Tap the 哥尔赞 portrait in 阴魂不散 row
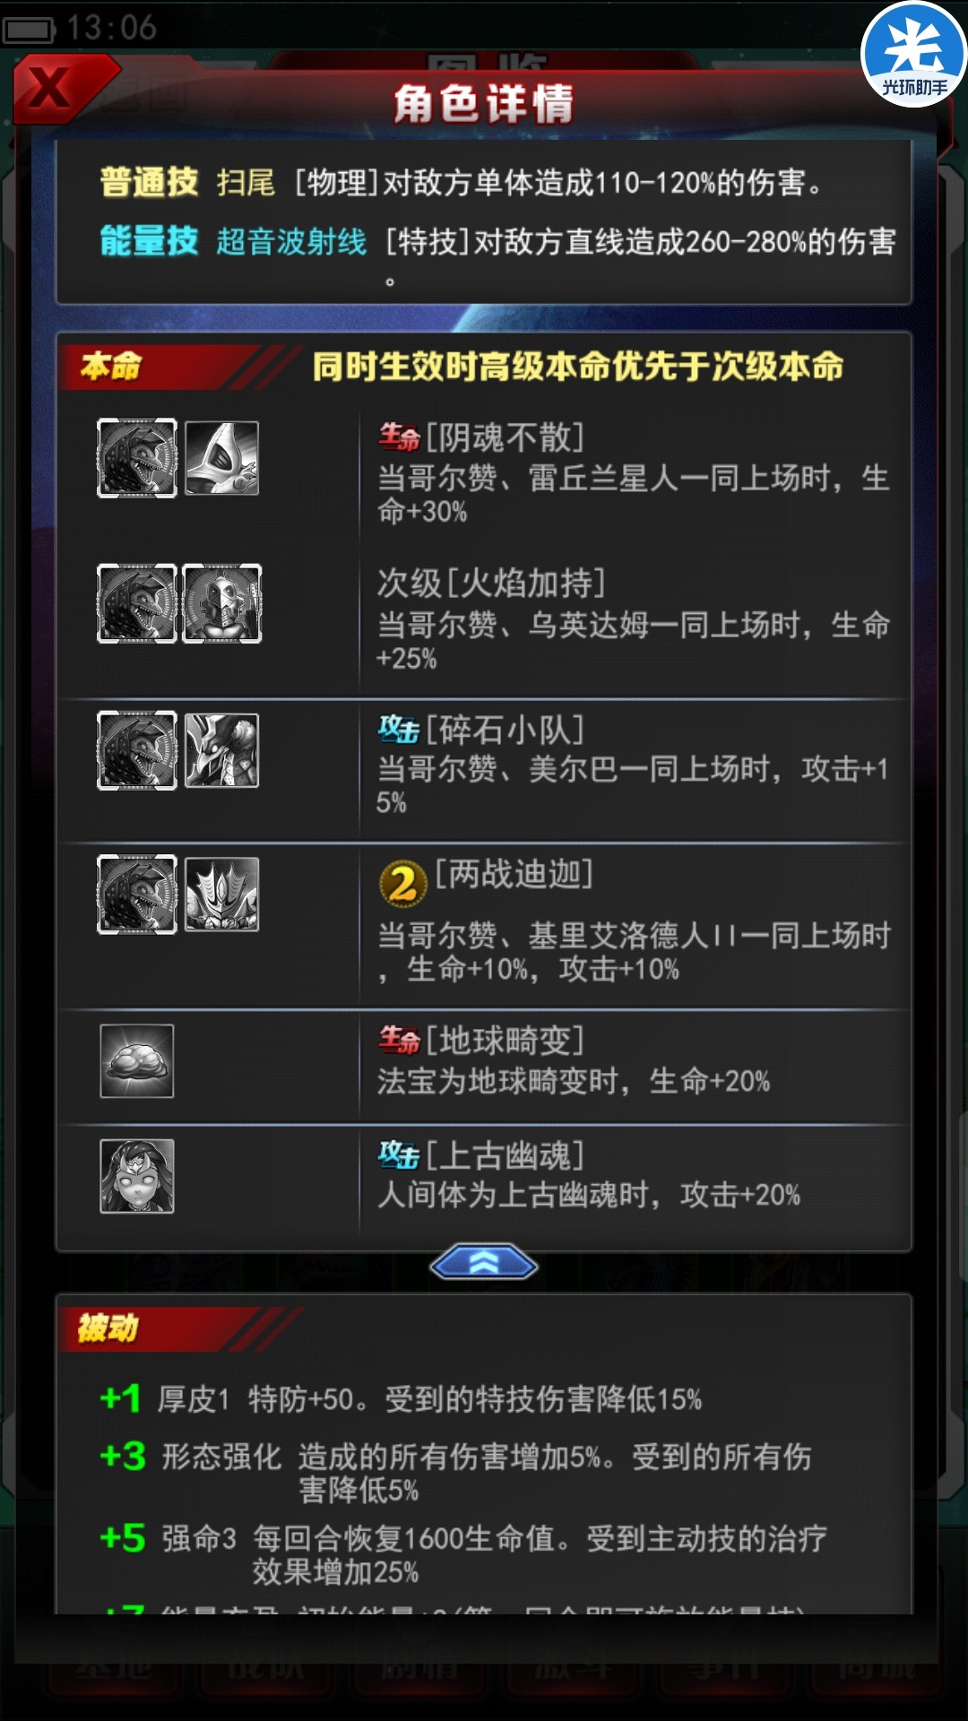The image size is (968, 1721). (x=137, y=458)
